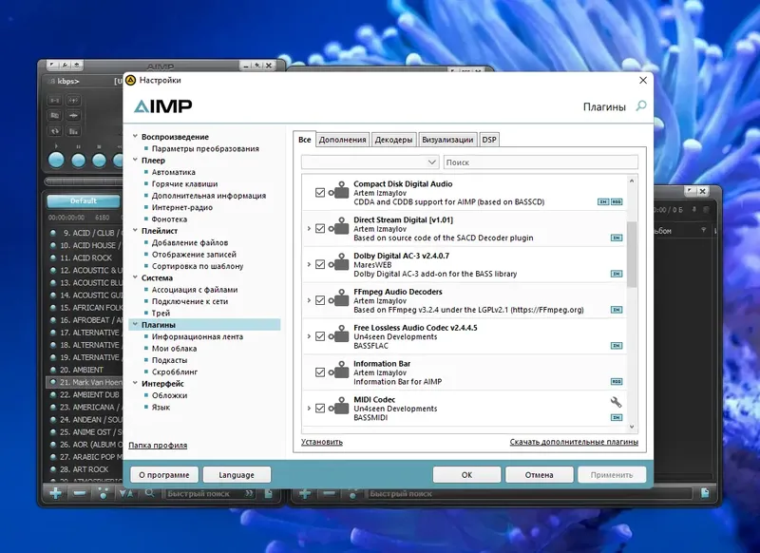This screenshot has width=760, height=553.
Task: Collapse the Плейлист tree section
Action: click(135, 231)
